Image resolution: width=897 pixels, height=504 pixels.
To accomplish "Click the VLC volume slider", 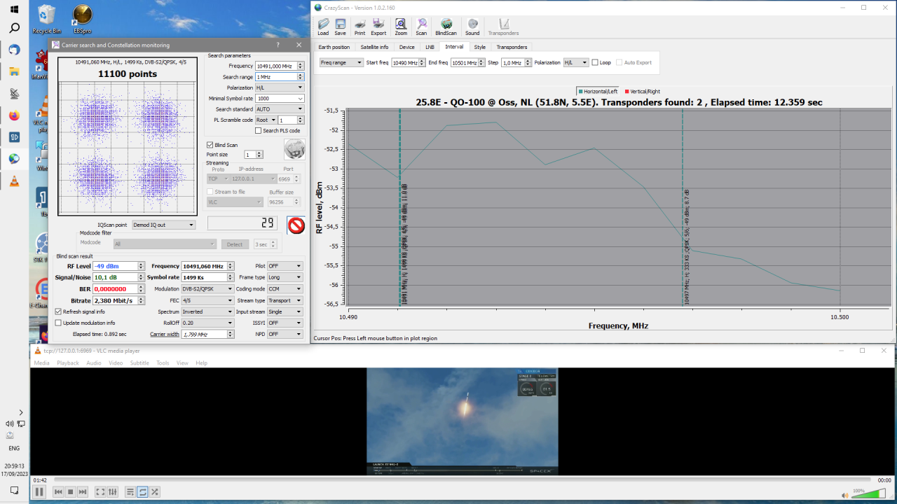I will [x=868, y=494].
